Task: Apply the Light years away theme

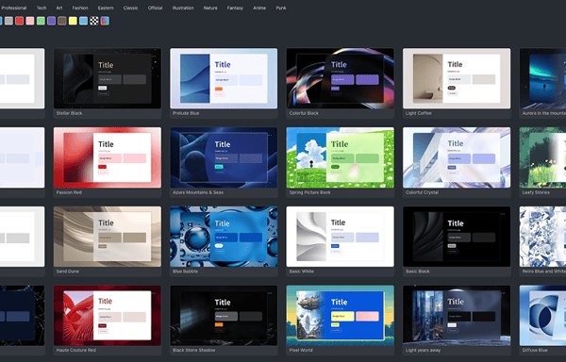Action: (x=457, y=321)
